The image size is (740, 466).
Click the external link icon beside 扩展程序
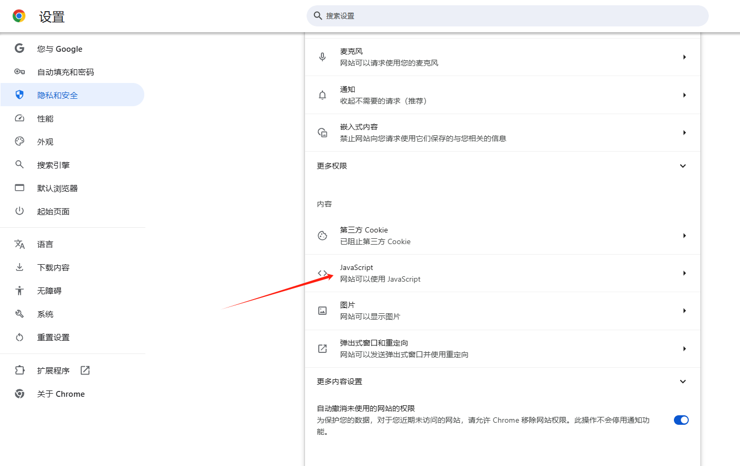[x=85, y=370]
